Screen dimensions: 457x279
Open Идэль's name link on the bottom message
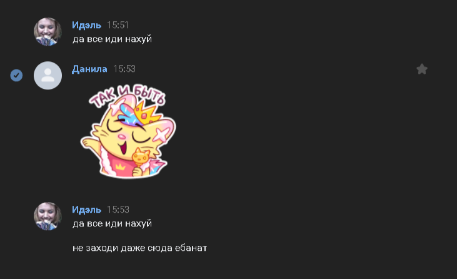86,210
